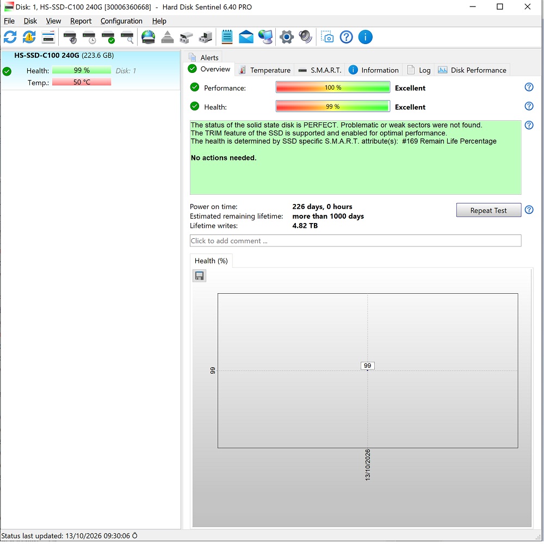
Task: Switch to the Information tab
Action: tap(374, 70)
